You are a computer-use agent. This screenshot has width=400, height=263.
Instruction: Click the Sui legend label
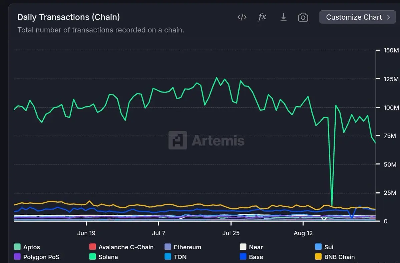(329, 247)
